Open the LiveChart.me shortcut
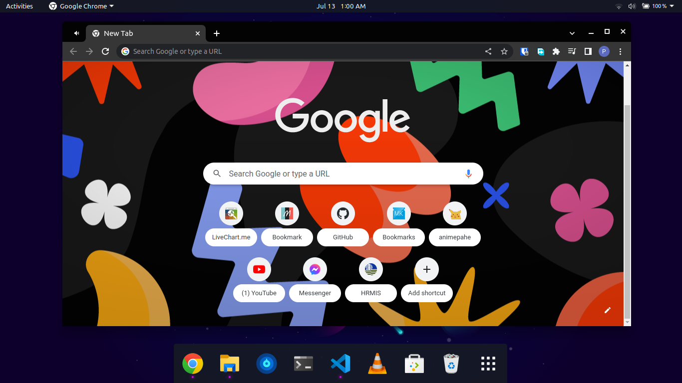This screenshot has width=682, height=383. (231, 224)
